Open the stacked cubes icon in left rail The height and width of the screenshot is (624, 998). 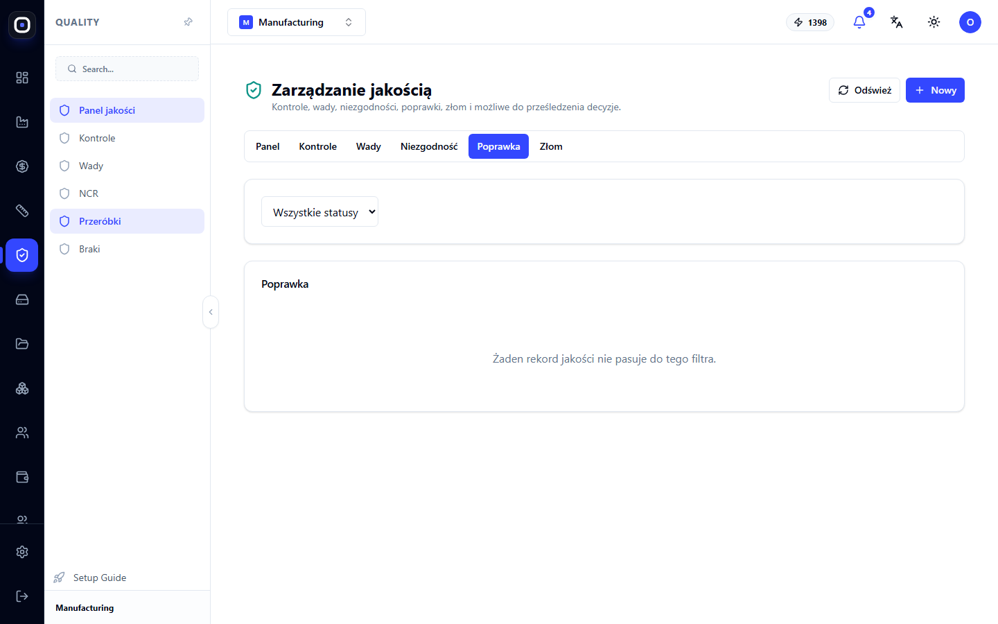click(22, 388)
